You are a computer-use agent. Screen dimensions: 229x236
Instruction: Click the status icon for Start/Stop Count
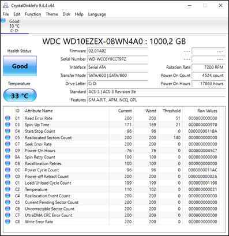(x=7, y=131)
